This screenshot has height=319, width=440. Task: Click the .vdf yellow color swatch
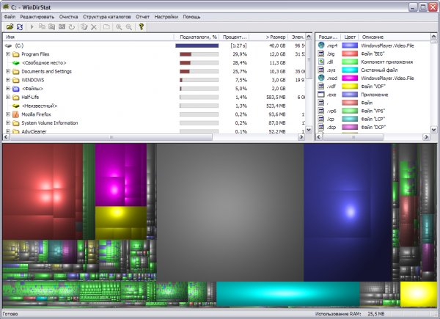pos(350,87)
